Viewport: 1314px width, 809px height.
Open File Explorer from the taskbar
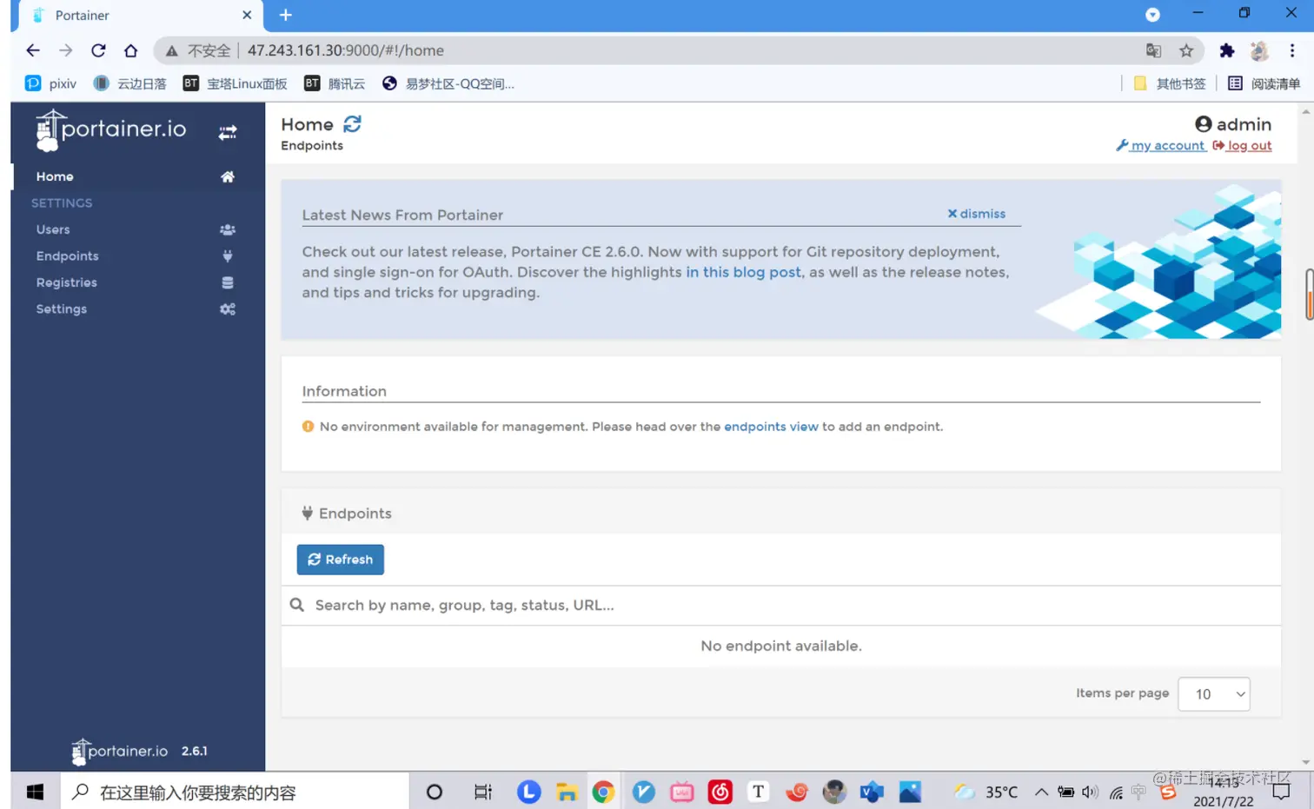click(567, 792)
